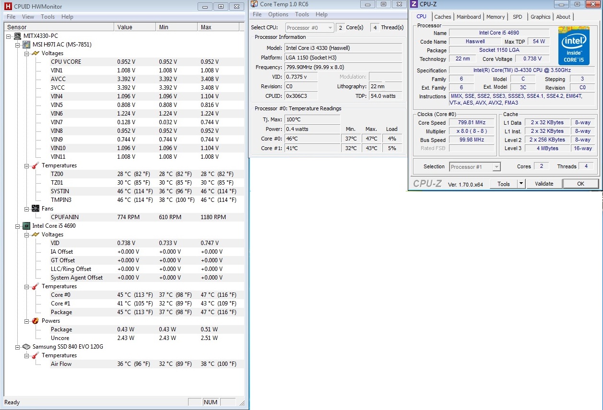Open the Select CPU dropdown in Core Temp
The image size is (603, 410).
click(309, 28)
